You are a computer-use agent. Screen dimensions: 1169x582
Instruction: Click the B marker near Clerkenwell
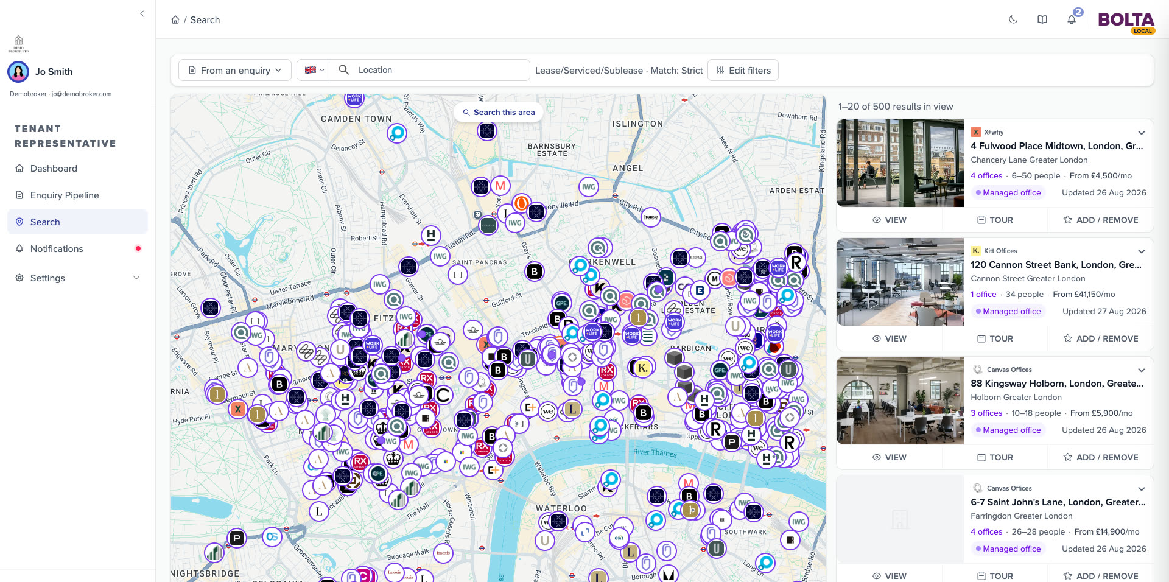(535, 272)
